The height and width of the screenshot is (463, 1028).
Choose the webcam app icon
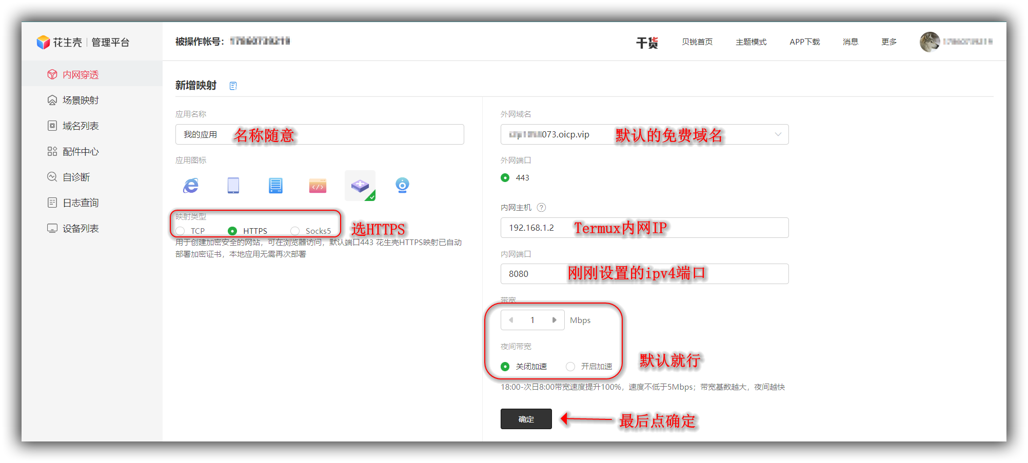click(x=402, y=186)
